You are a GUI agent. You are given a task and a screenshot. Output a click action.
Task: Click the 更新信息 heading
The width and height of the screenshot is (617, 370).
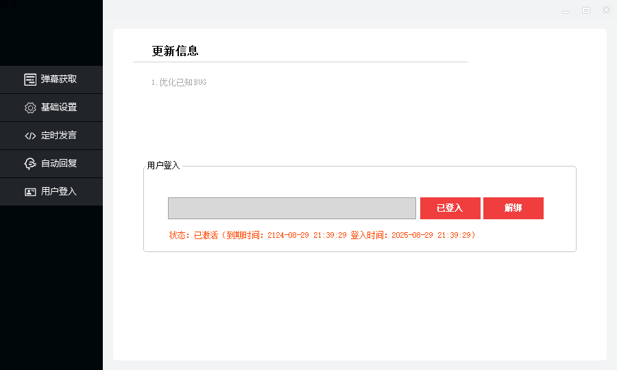176,51
